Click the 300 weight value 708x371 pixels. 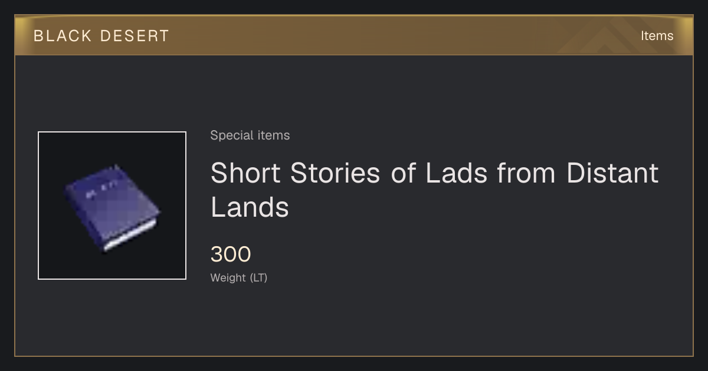coord(231,254)
